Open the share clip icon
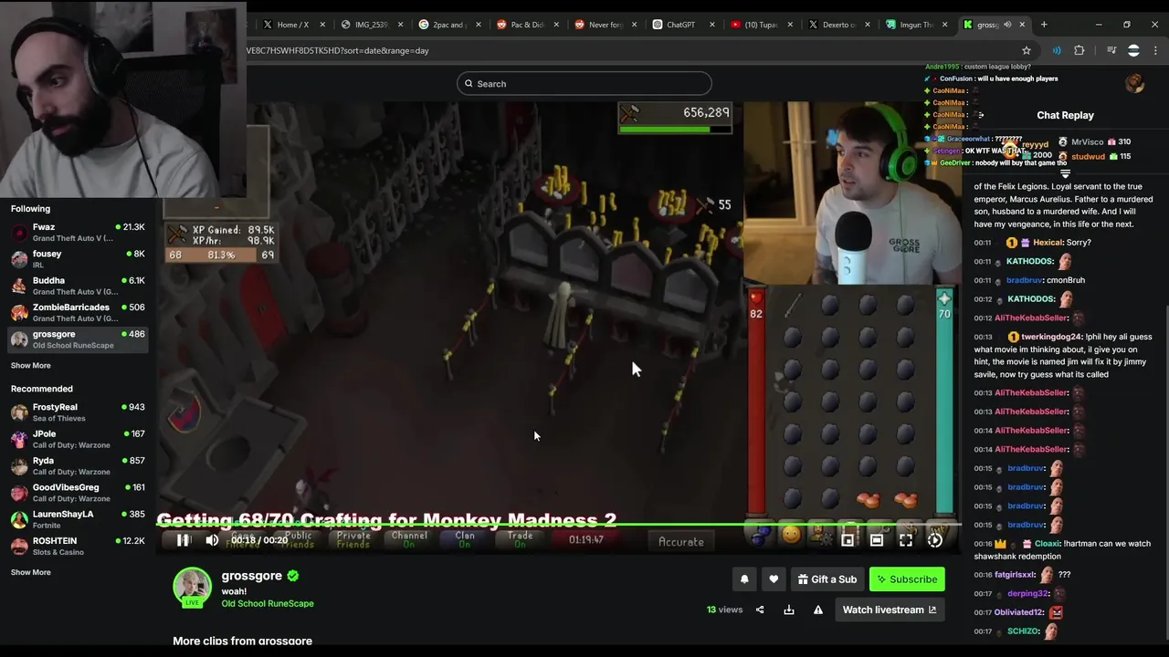This screenshot has width=1169, height=657. pos(760,610)
